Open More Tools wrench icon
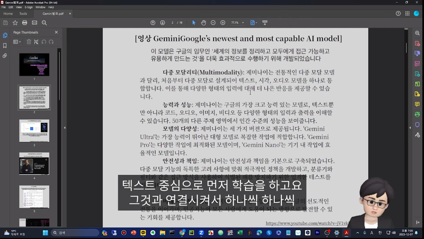The width and height of the screenshot is (424, 239). click(417, 135)
